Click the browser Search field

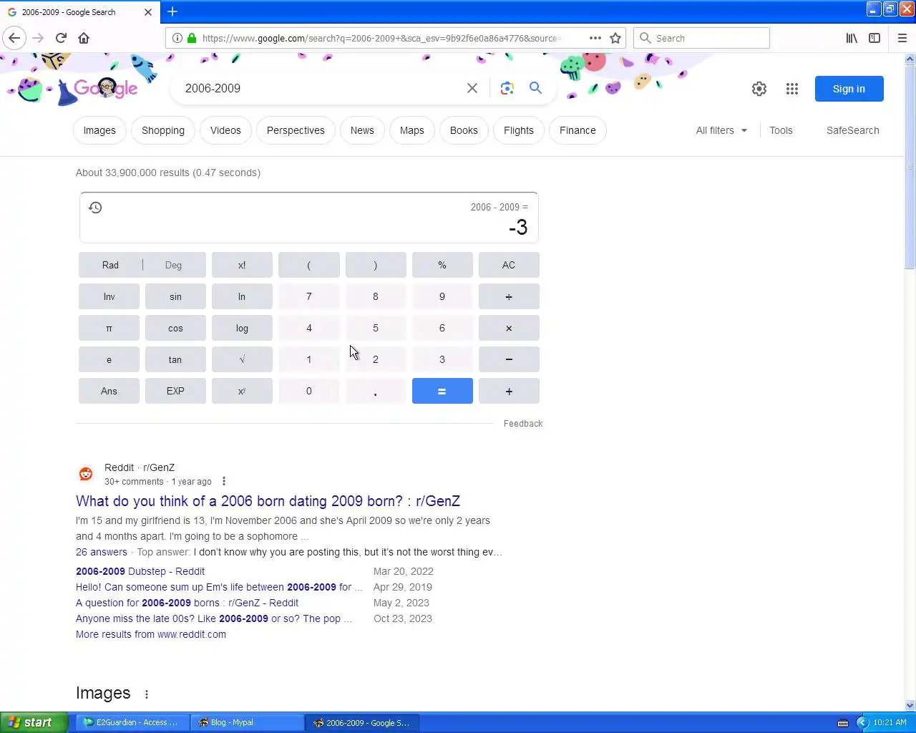coord(701,38)
